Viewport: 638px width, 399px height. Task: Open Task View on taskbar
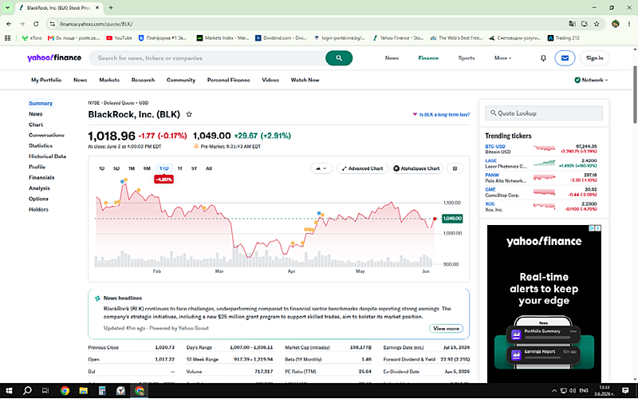(45, 390)
